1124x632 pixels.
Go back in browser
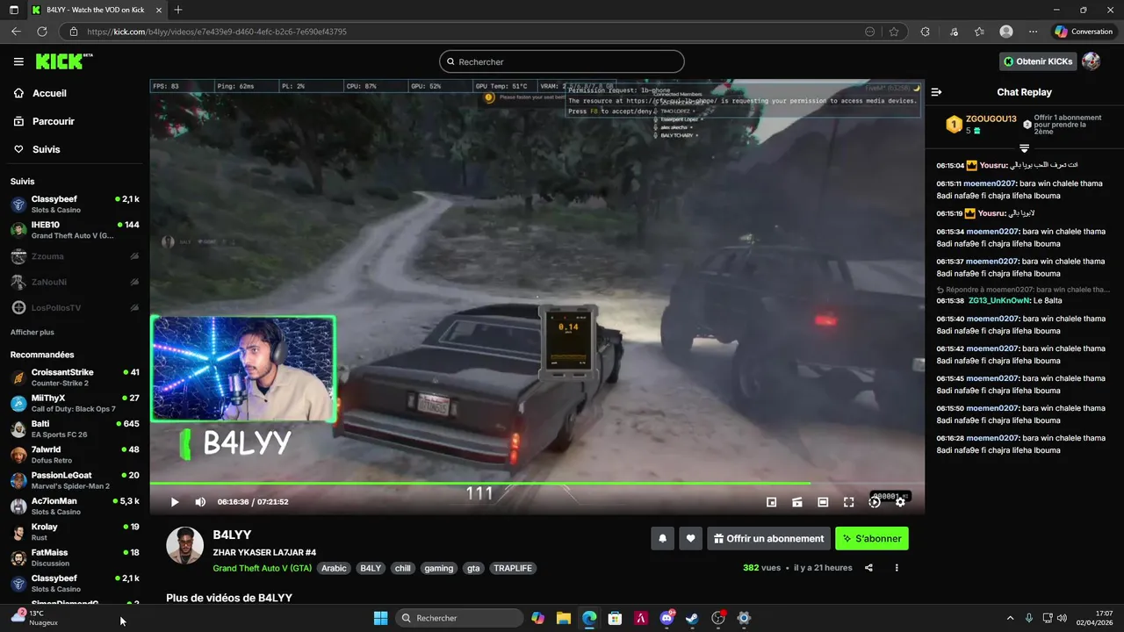coord(16,32)
